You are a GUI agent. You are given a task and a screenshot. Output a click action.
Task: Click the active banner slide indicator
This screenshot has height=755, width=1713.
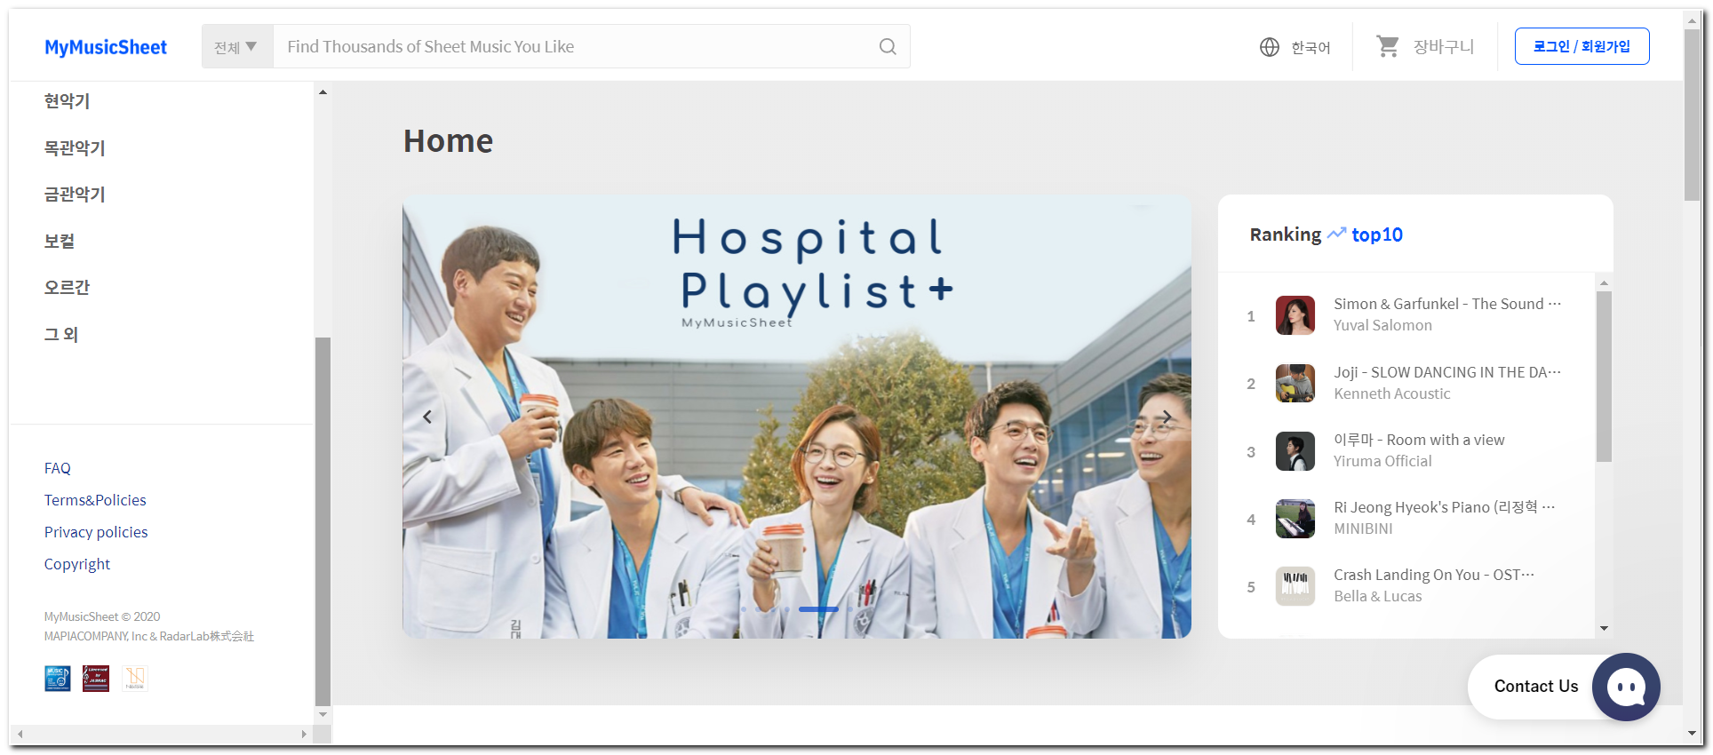tap(818, 609)
